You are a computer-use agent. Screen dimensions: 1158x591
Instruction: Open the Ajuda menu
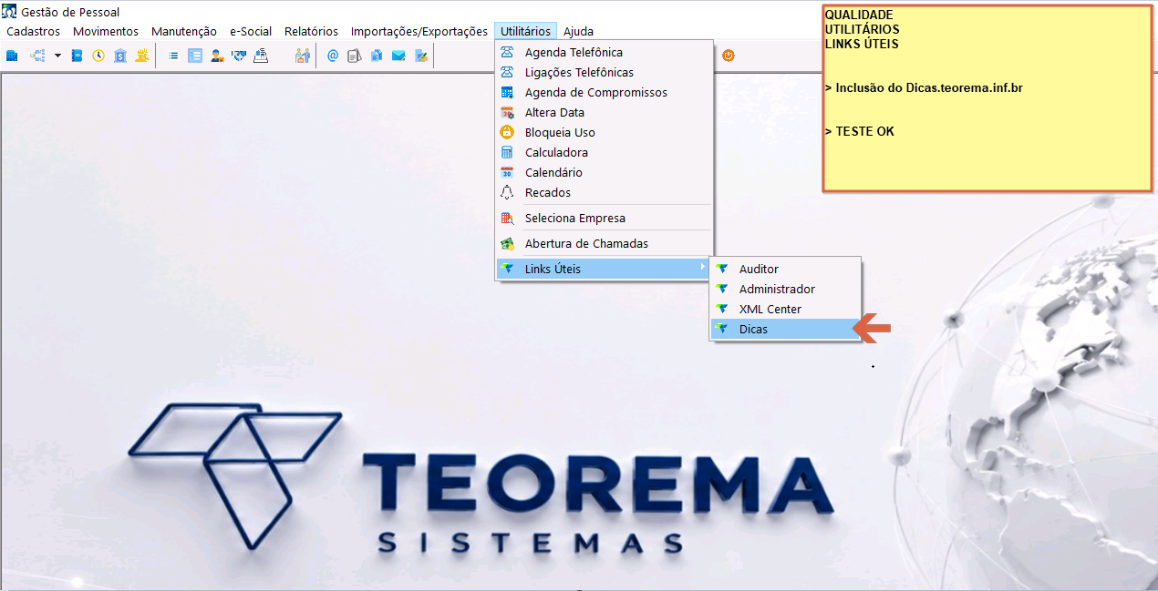click(578, 31)
